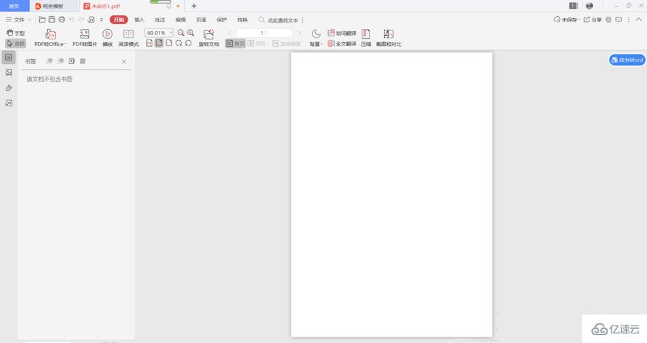This screenshot has width=647, height=343.
Task: Expand the 60.01% zoom dropdown
Action: click(171, 33)
